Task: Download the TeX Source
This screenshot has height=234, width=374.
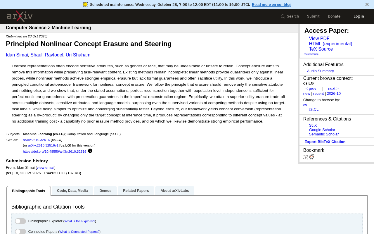Action: click(x=321, y=49)
